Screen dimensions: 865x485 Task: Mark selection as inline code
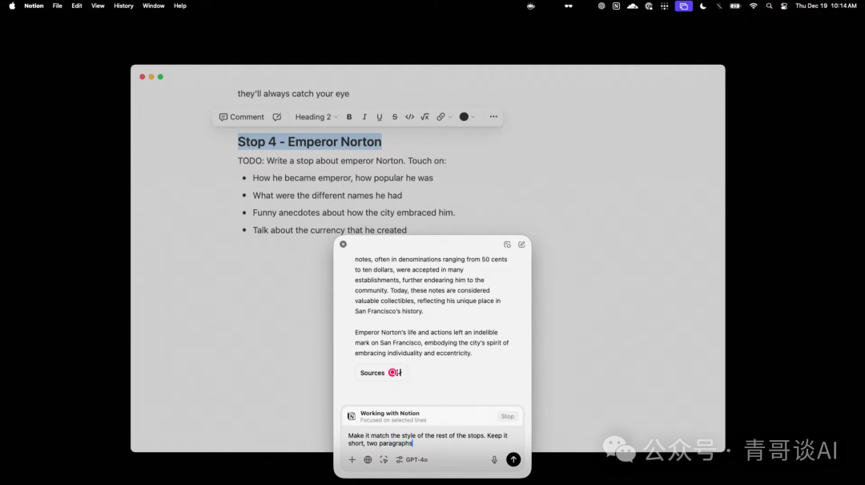click(x=409, y=117)
